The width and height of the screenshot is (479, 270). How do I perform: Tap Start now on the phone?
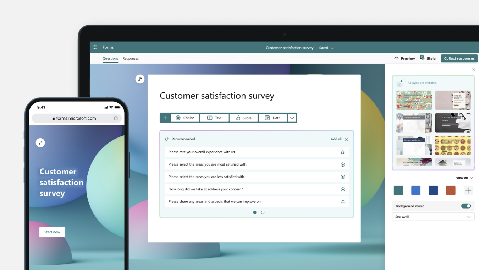click(x=52, y=232)
